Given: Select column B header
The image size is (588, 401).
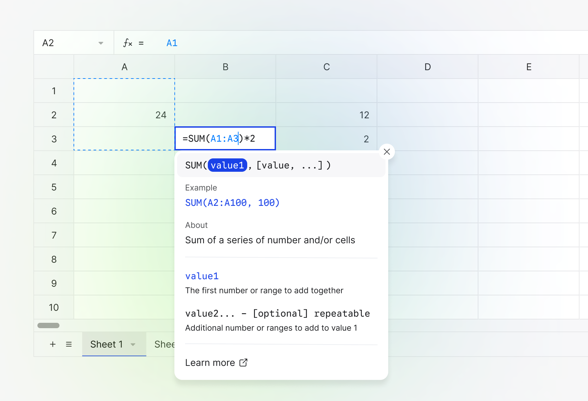Looking at the screenshot, I should click(x=226, y=67).
